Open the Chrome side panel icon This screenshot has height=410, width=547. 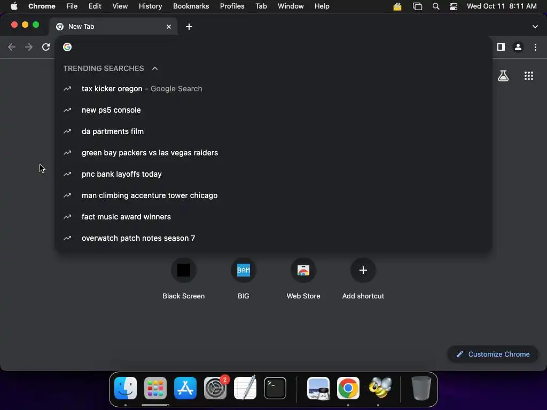pyautogui.click(x=501, y=47)
